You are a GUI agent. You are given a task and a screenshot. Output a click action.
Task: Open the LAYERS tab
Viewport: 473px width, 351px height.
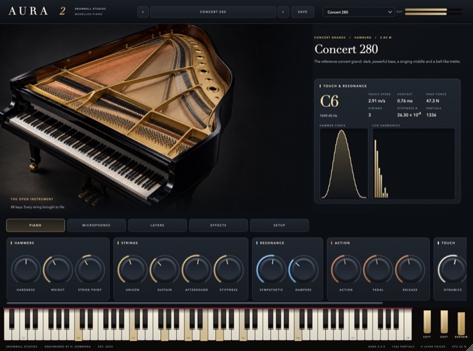[x=158, y=225]
